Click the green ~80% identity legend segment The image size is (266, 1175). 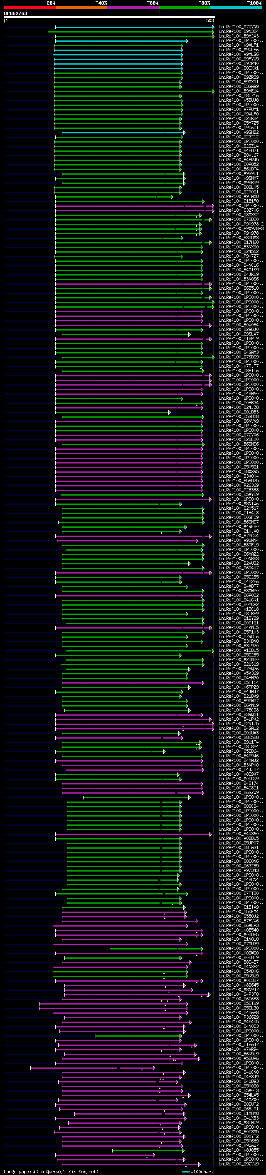pyautogui.click(x=185, y=8)
